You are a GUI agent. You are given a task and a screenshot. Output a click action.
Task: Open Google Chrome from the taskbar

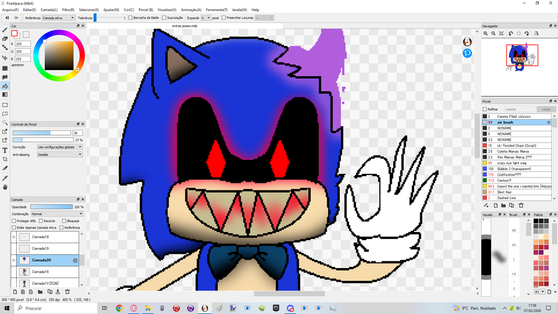pos(119,308)
